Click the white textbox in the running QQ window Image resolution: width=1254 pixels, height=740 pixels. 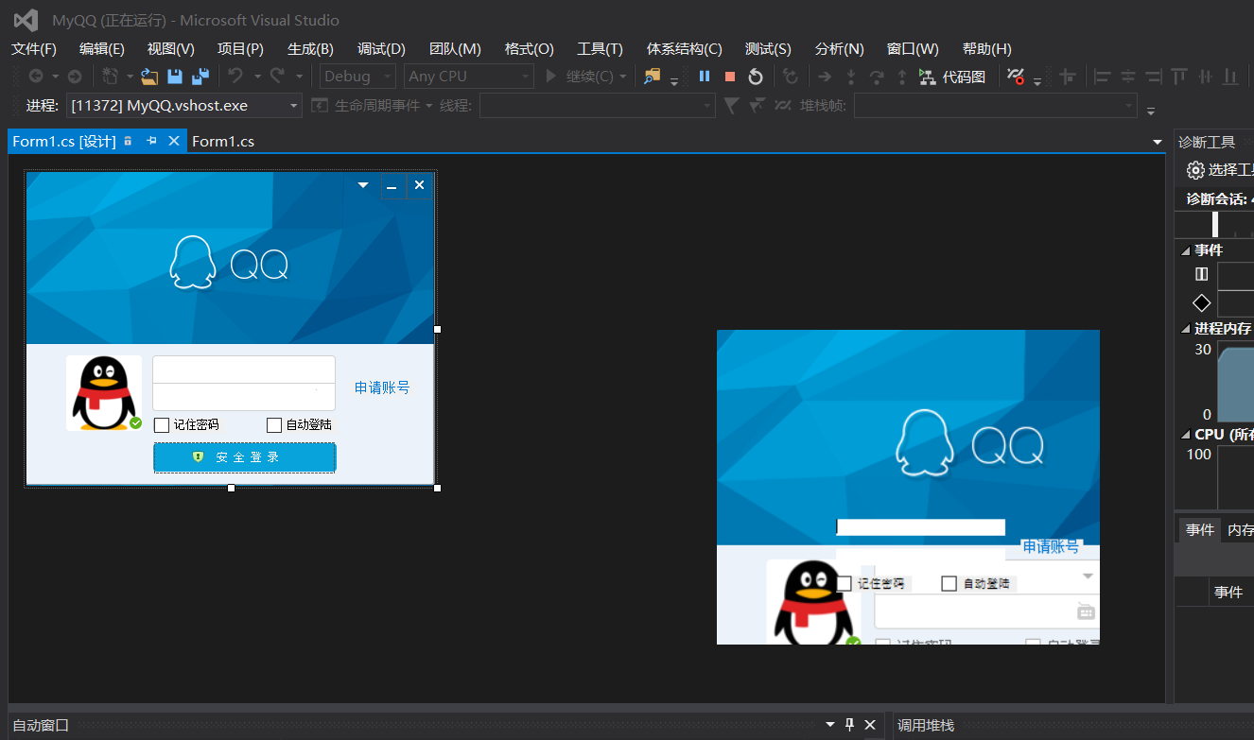(x=921, y=527)
